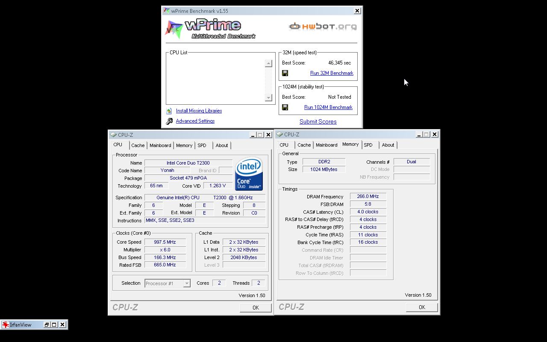The width and height of the screenshot is (547, 342).
Task: Click OK in the right CPU-Z Memory window
Action: [x=422, y=307]
